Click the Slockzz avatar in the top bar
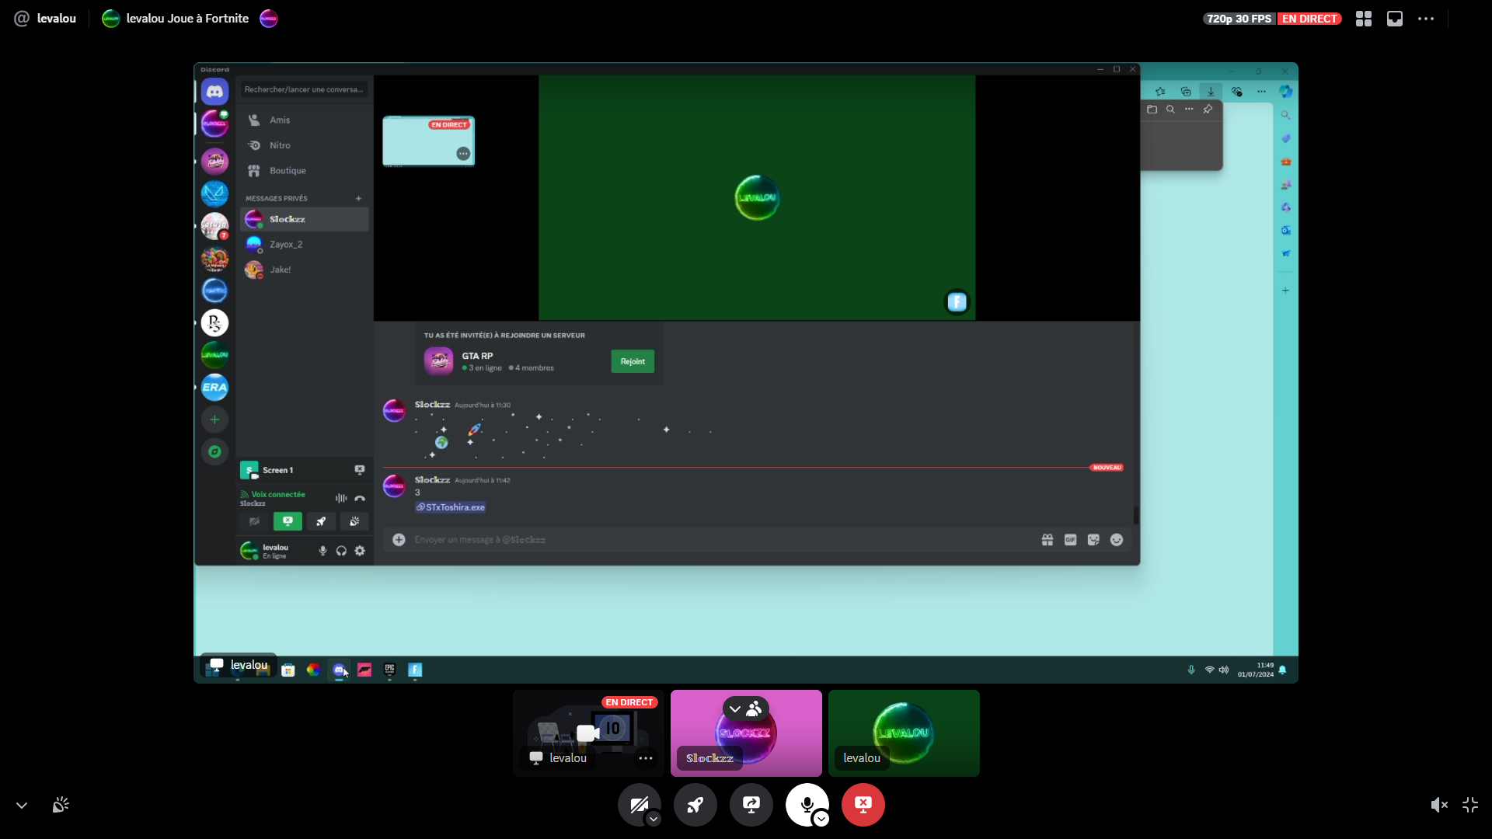Screen dimensions: 1492x839 coord(268,19)
